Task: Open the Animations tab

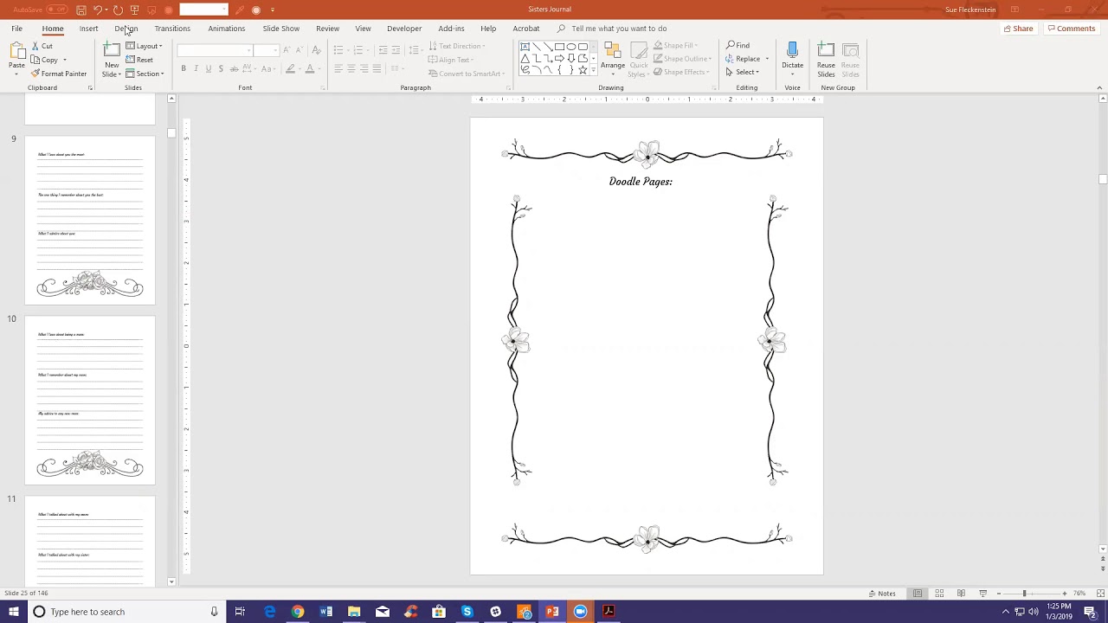Action: point(226,29)
